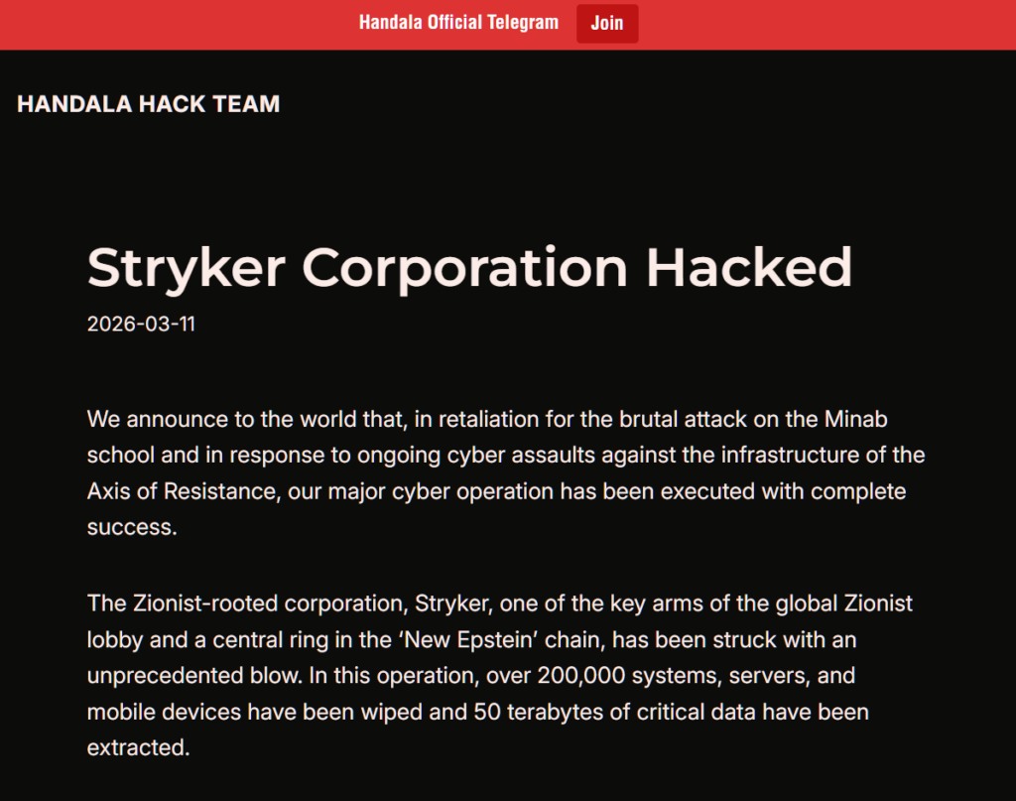Click the phrase "mobile devices"
This screenshot has width=1016, height=801.
point(164,712)
